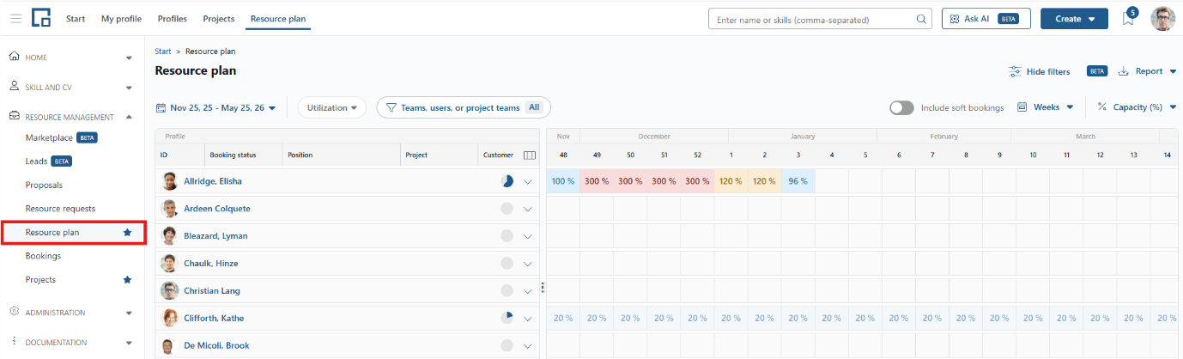Expand De Micoli, Brook row
This screenshot has height=359, width=1183.
pos(528,346)
